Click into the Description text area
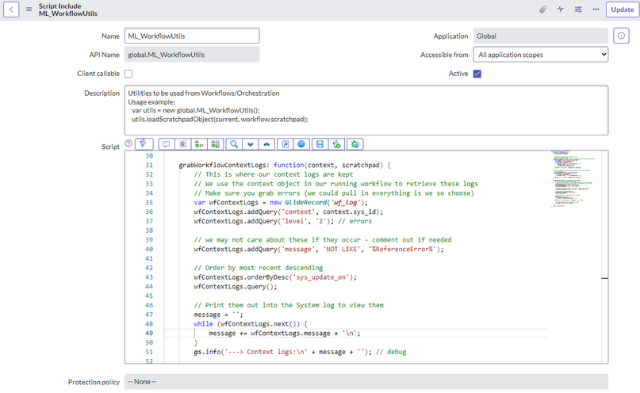This screenshot has height=393, width=640. [x=366, y=110]
